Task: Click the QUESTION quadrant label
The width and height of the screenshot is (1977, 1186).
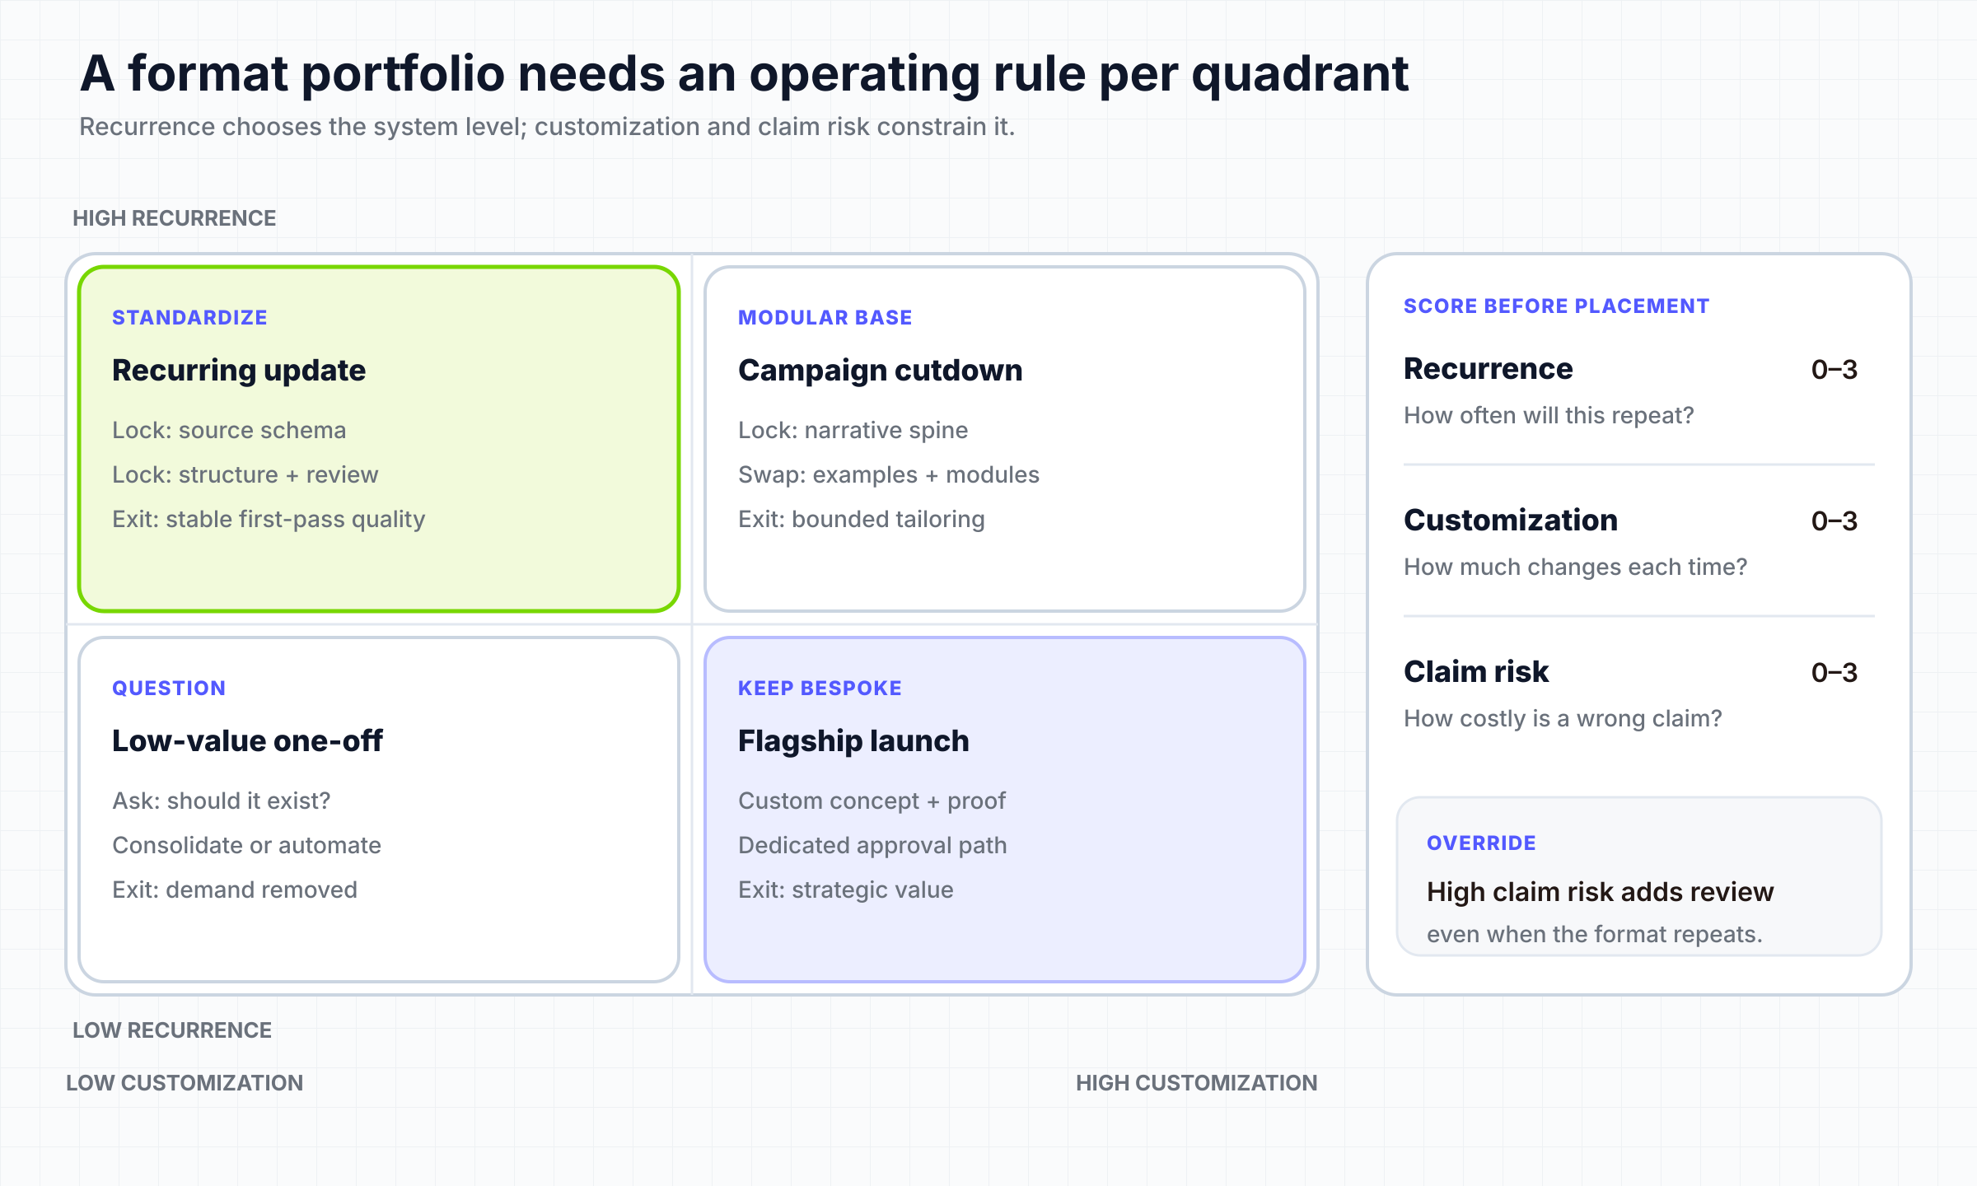Action: tap(169, 689)
